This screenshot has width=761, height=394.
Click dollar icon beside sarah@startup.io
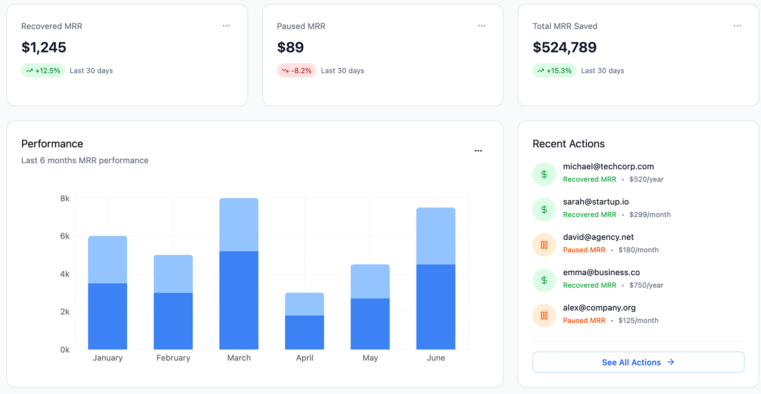(x=544, y=209)
